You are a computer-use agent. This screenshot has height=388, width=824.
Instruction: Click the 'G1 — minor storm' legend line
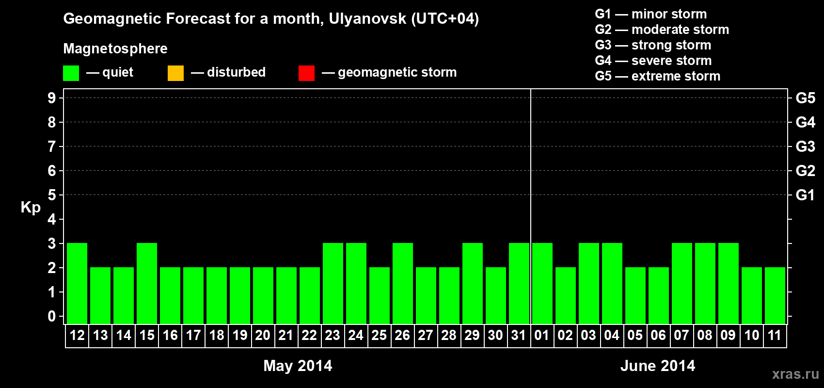(651, 14)
